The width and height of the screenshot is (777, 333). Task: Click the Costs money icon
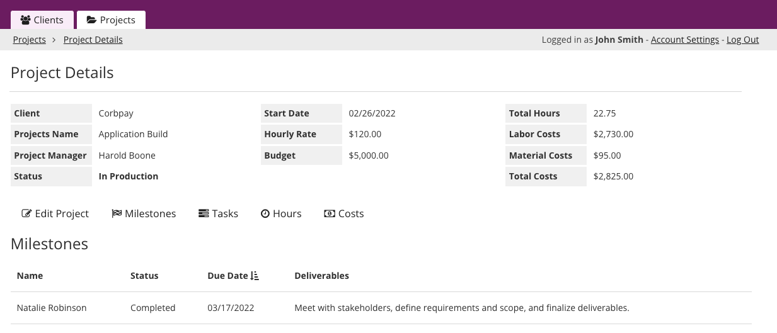330,213
